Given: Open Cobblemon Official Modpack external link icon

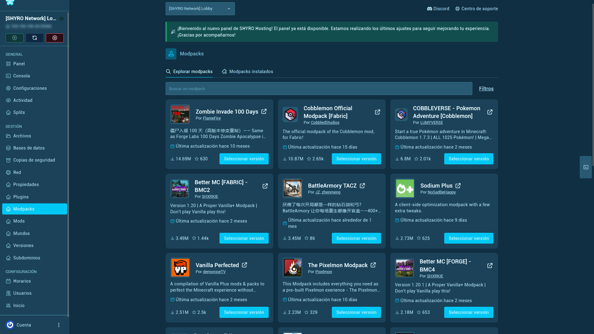Looking at the screenshot, I should [x=377, y=112].
